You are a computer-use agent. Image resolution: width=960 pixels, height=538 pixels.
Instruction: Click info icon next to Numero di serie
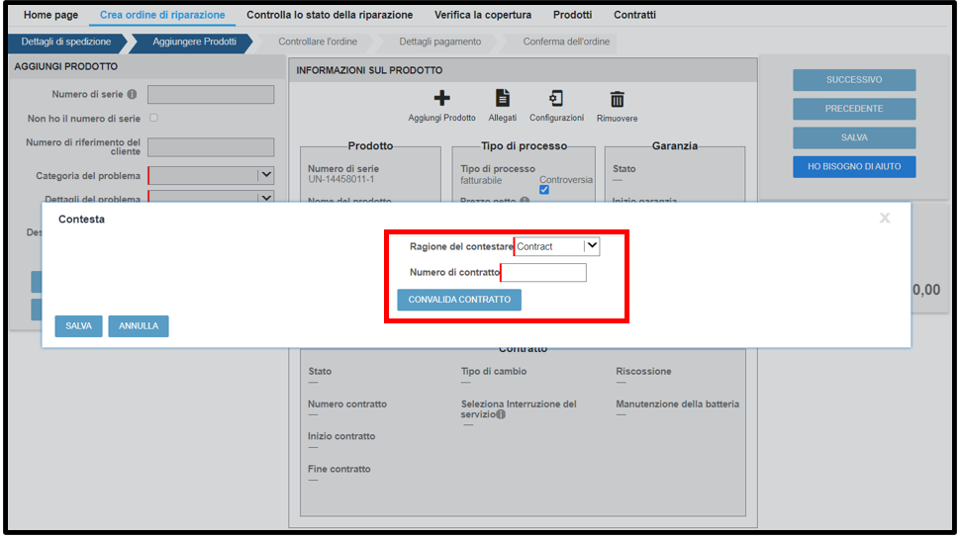[x=133, y=94]
